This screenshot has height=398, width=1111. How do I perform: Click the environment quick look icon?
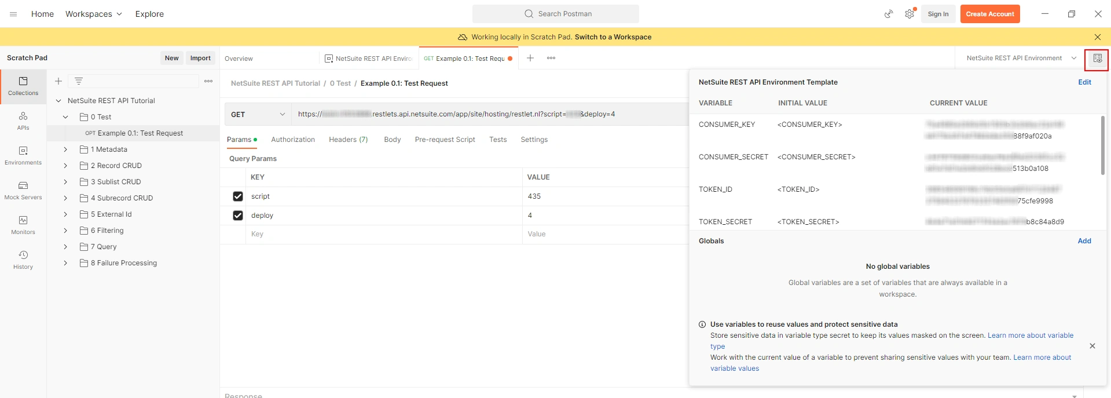click(1097, 59)
